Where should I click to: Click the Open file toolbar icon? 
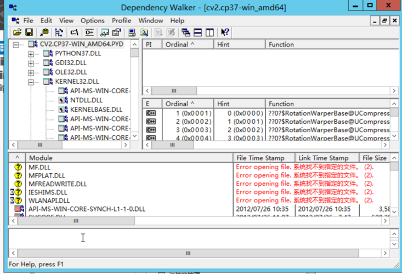17,32
